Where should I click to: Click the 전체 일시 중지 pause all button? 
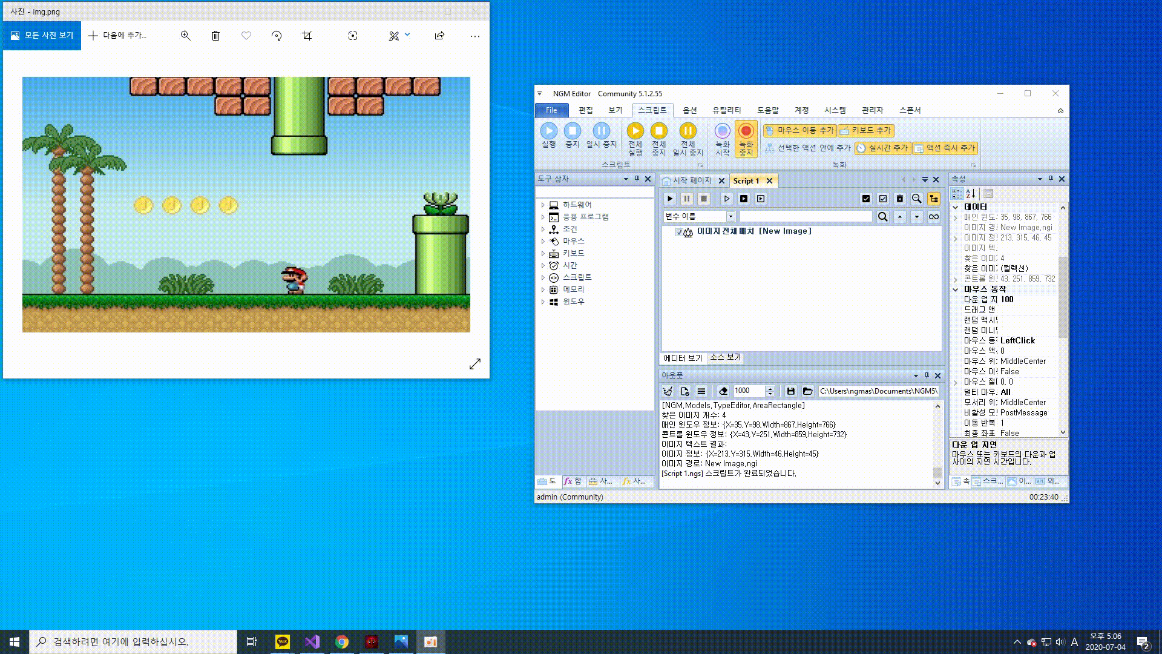(x=688, y=139)
